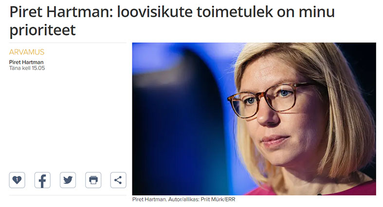Select the Priit Mürk/ERR photo credit

(218, 199)
